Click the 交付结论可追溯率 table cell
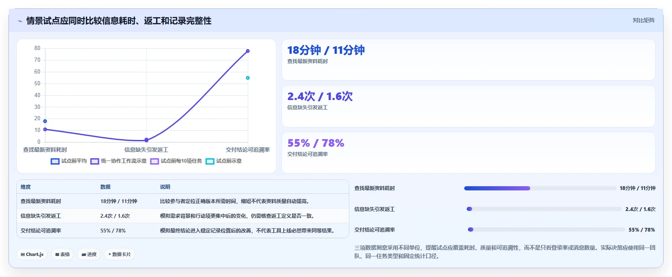 tap(41, 231)
